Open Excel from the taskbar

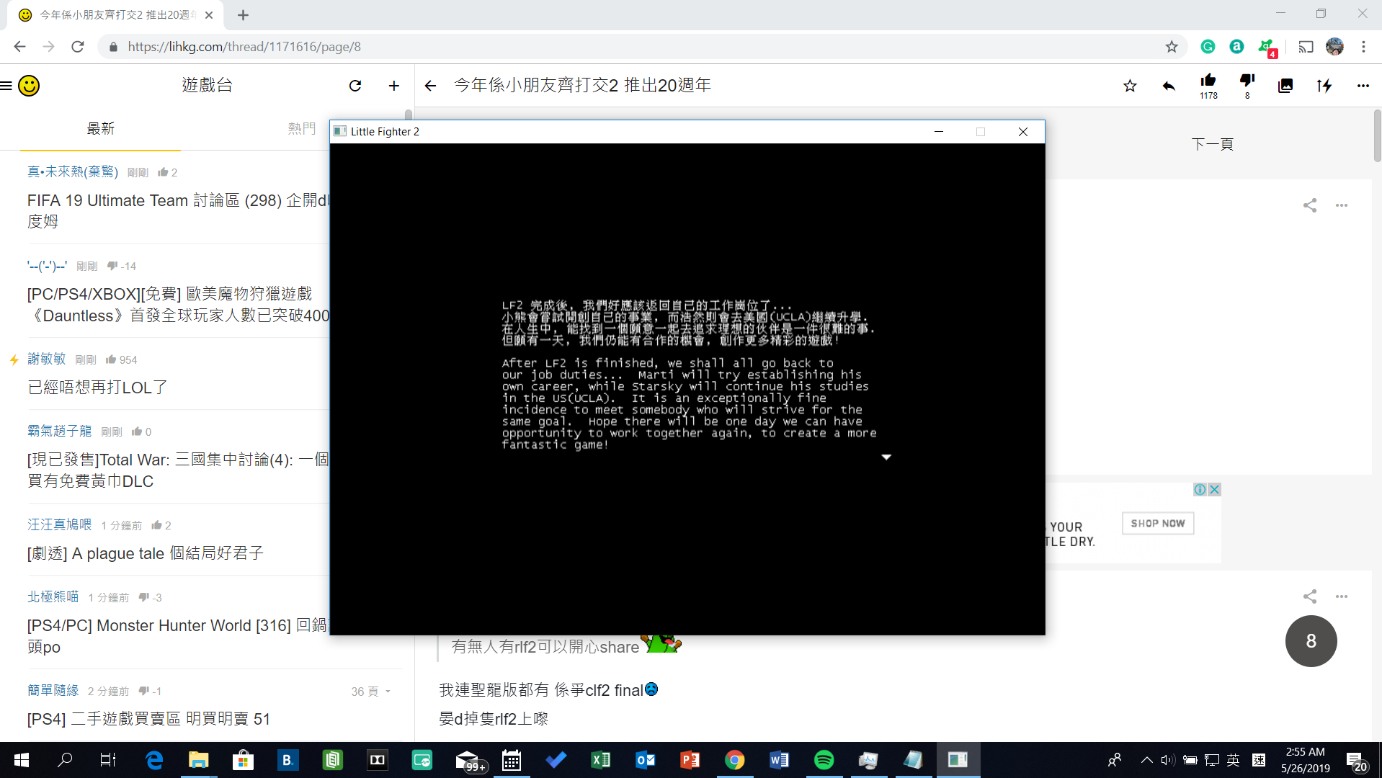point(600,760)
